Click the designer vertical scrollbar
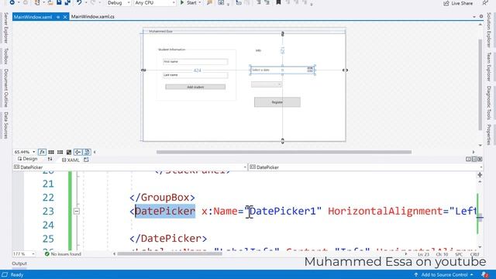Screen dimensions: 496x279 pos(480,84)
